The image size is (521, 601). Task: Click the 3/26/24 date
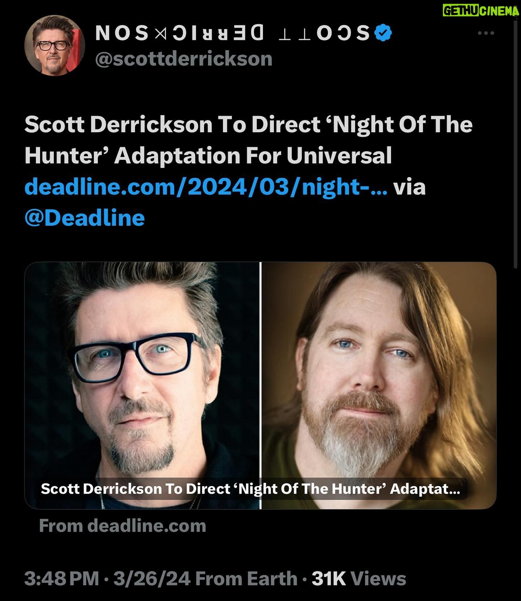pyautogui.click(x=152, y=579)
